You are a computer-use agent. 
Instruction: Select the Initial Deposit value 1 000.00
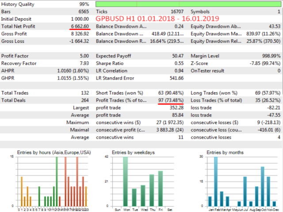[x=80, y=19]
